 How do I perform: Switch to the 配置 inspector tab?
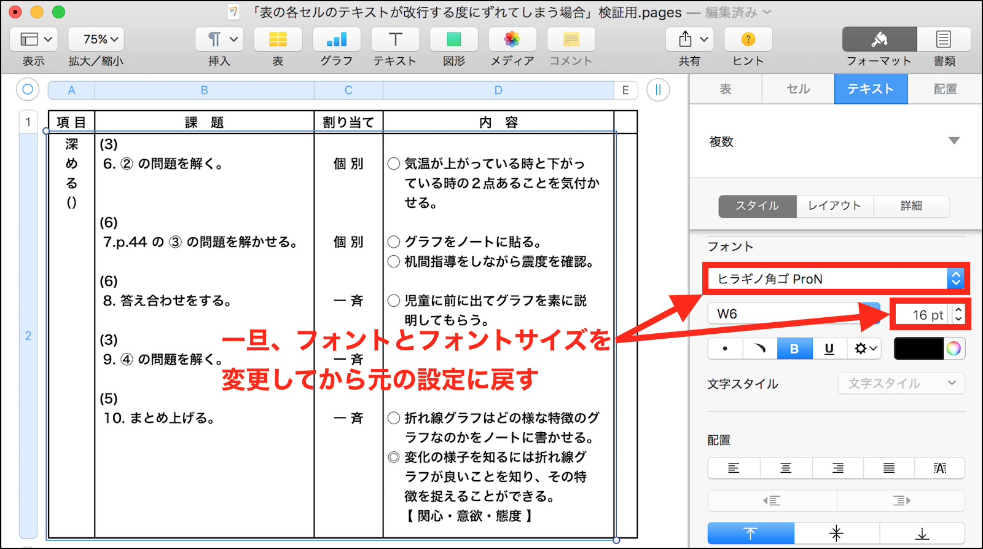[945, 89]
